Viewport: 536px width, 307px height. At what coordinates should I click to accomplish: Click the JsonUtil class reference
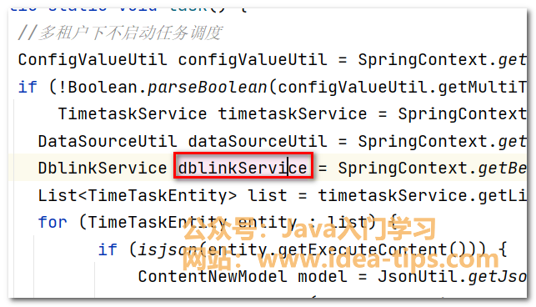[x=418, y=276]
